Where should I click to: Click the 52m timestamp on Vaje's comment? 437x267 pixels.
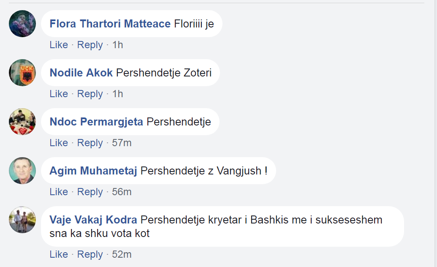[122, 254]
